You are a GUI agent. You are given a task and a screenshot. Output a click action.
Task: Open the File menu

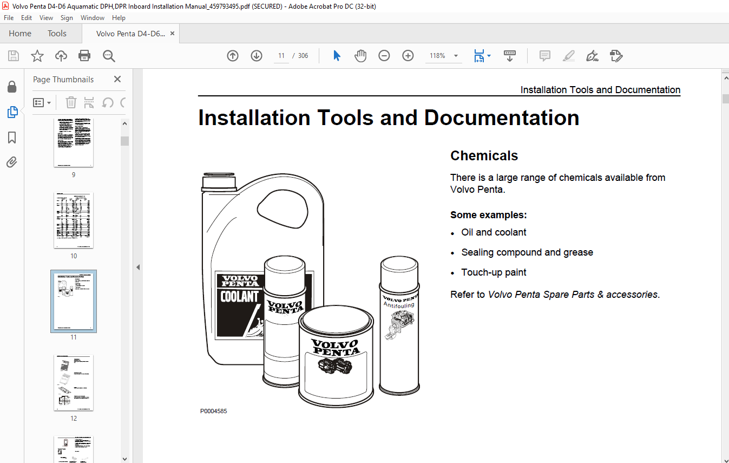pos(9,18)
